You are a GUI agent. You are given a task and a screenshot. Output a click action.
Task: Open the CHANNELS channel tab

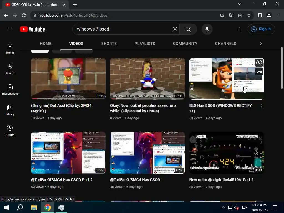click(226, 44)
